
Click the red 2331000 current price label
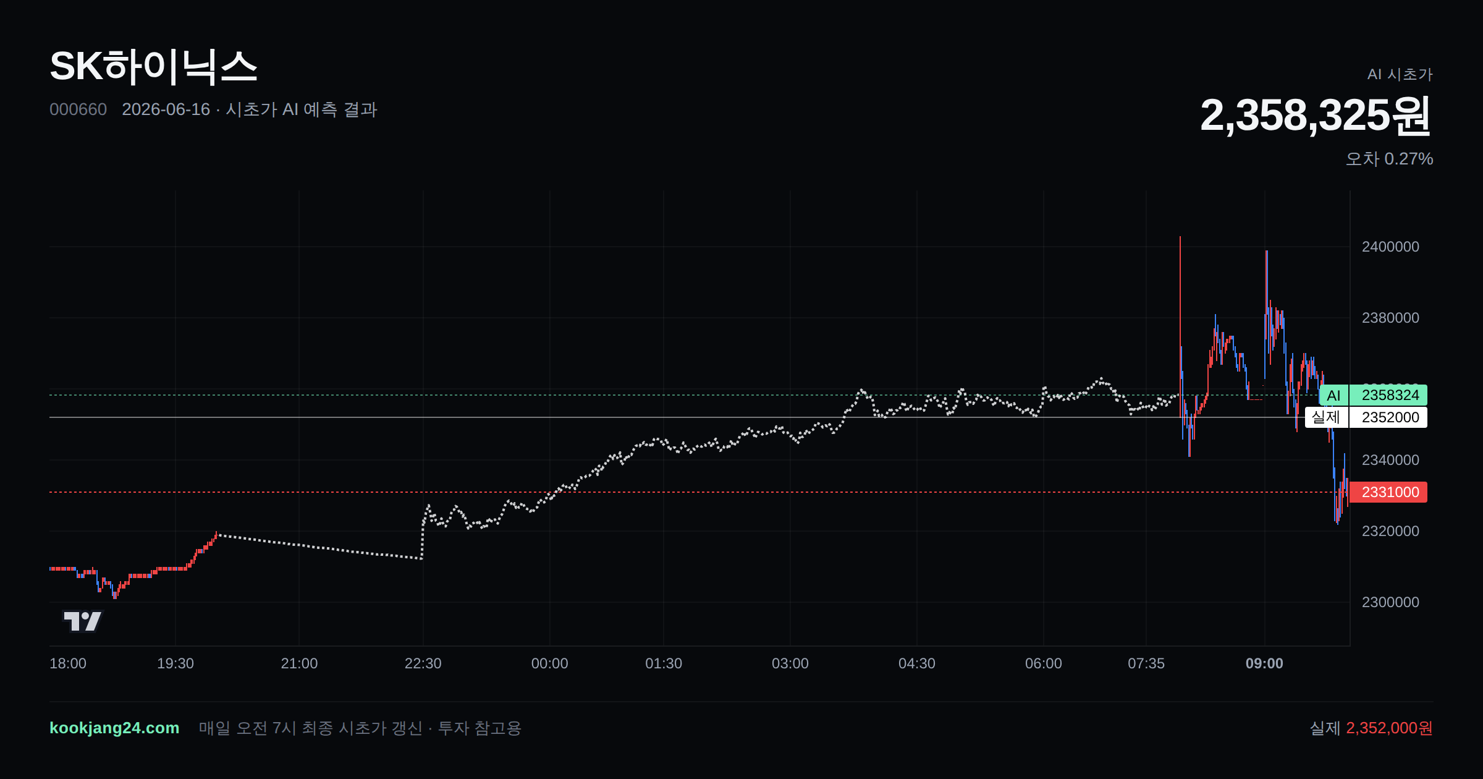[1388, 492]
